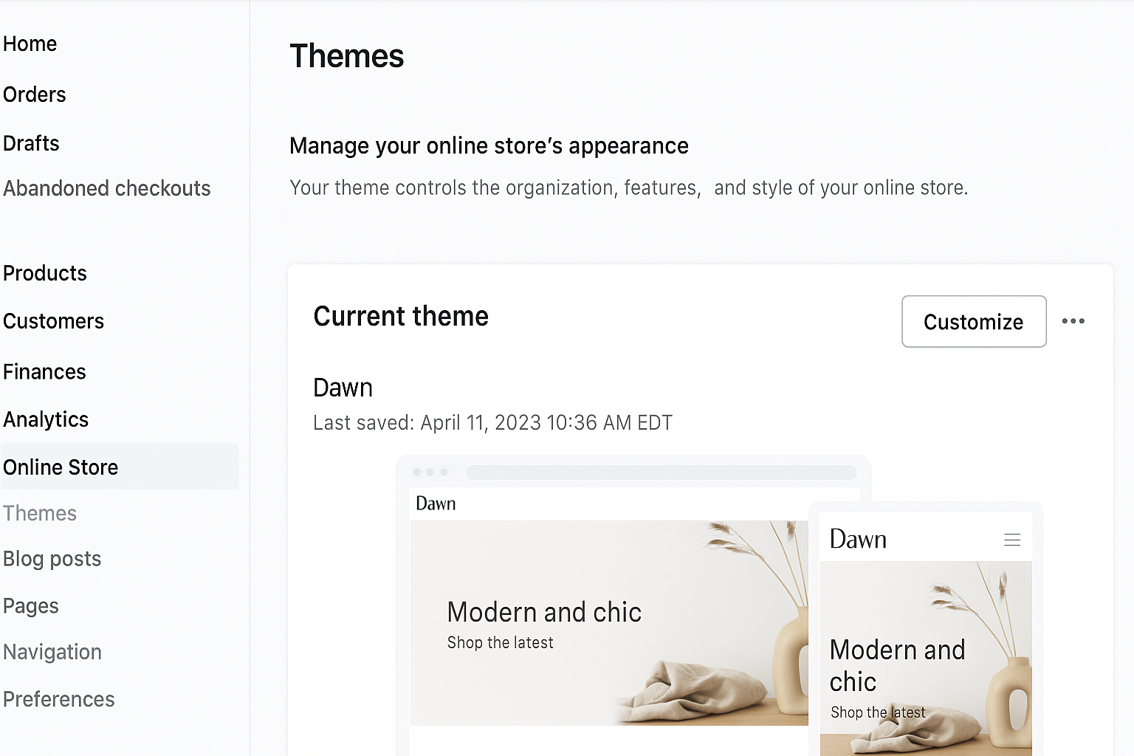Click 'Manage your online store's appearance' heading
1134x756 pixels.
pyautogui.click(x=489, y=146)
